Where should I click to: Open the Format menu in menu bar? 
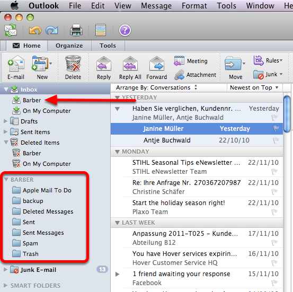(194, 6)
